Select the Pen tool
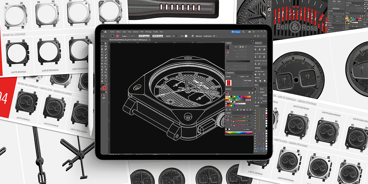Image resolution: width=368 pixels, height=184 pixels. pyautogui.click(x=102, y=49)
